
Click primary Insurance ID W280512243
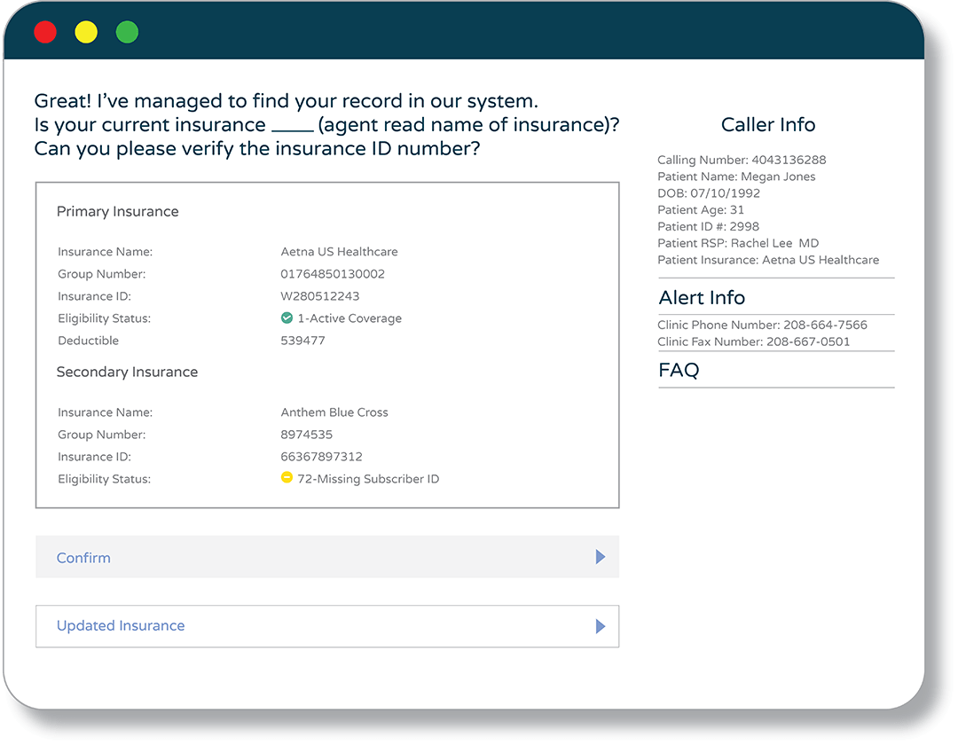click(x=320, y=296)
